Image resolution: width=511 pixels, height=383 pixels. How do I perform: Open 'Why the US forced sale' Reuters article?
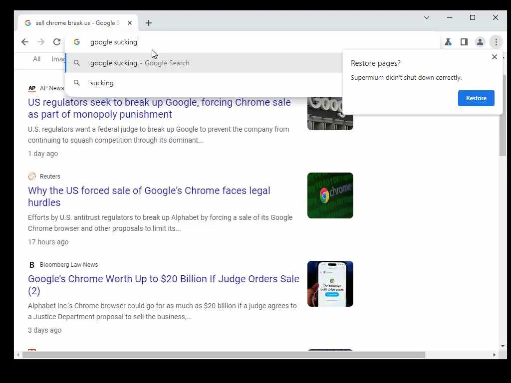pos(149,196)
